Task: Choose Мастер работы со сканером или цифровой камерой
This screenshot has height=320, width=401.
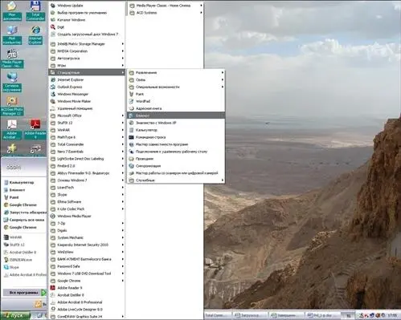Action: click(176, 173)
